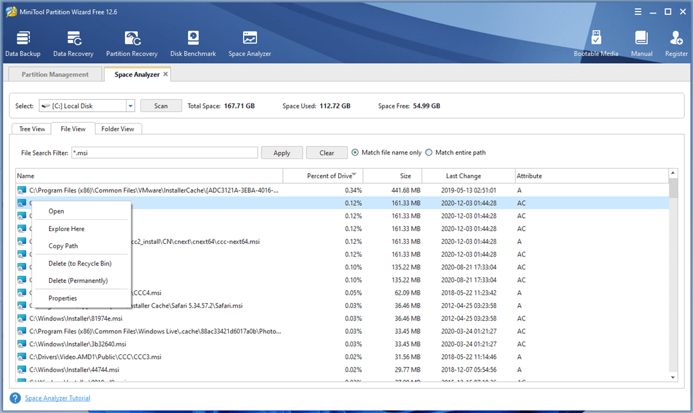Sort by the Name column header
Viewport: 693px width, 413px height.
(x=149, y=176)
